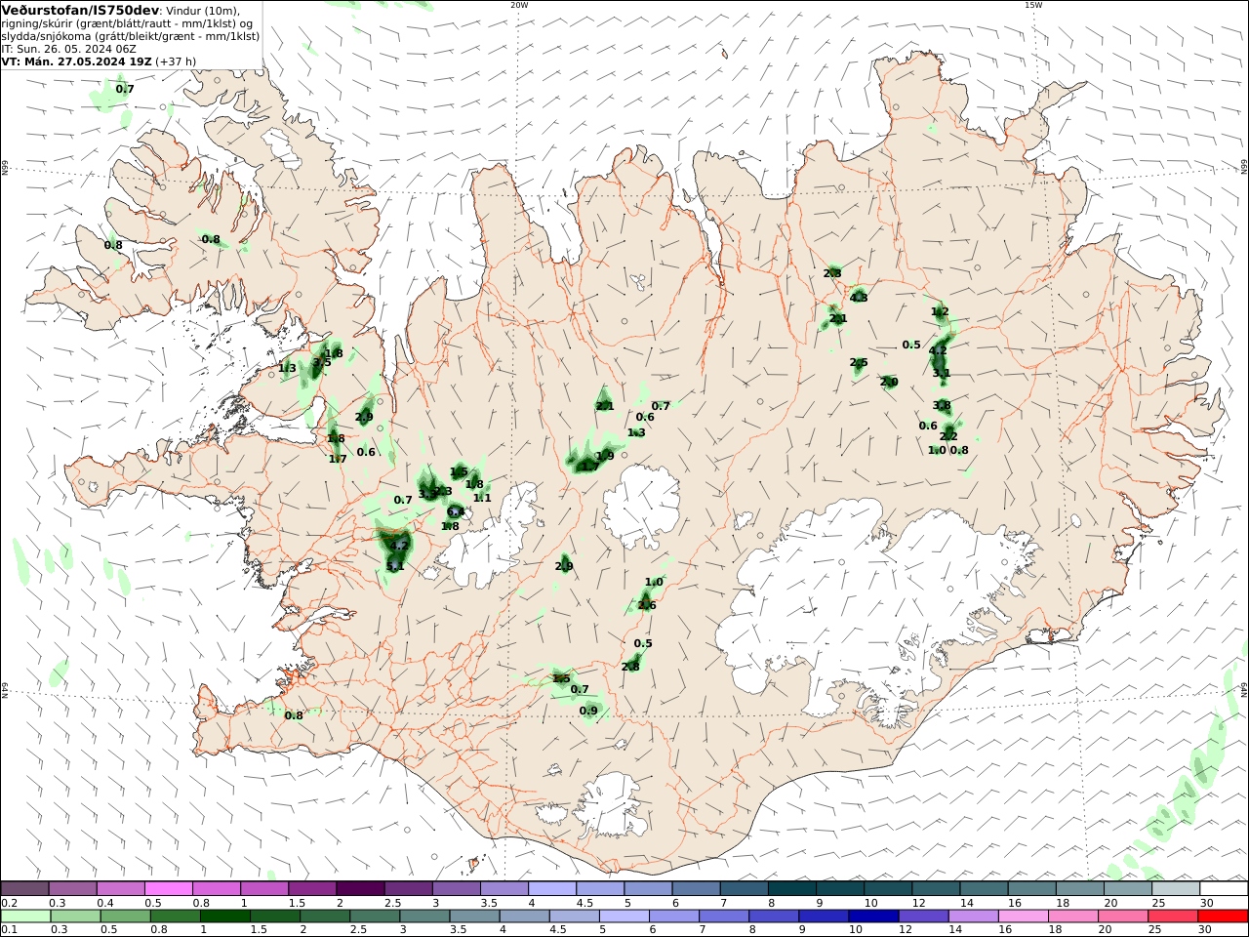
Task: Select the light lavender swatch between 4 and 4.5, top row
Action: tap(551, 888)
